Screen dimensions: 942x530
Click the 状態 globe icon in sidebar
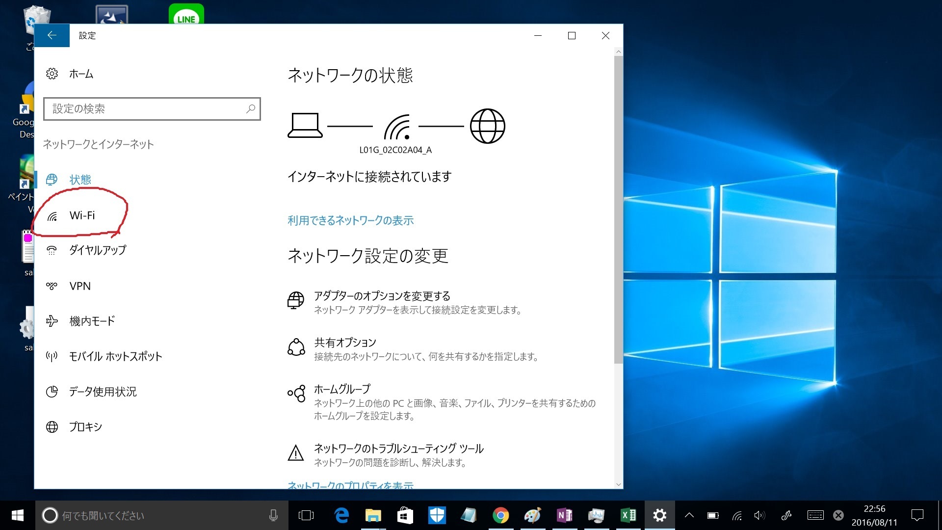[x=52, y=180]
